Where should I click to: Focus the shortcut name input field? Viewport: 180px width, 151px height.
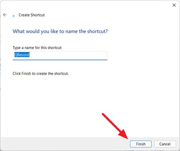60,56
